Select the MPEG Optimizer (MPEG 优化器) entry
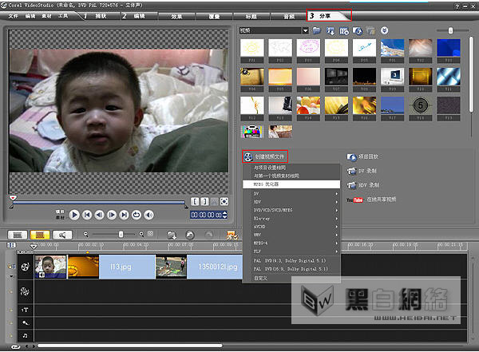 pos(291,184)
